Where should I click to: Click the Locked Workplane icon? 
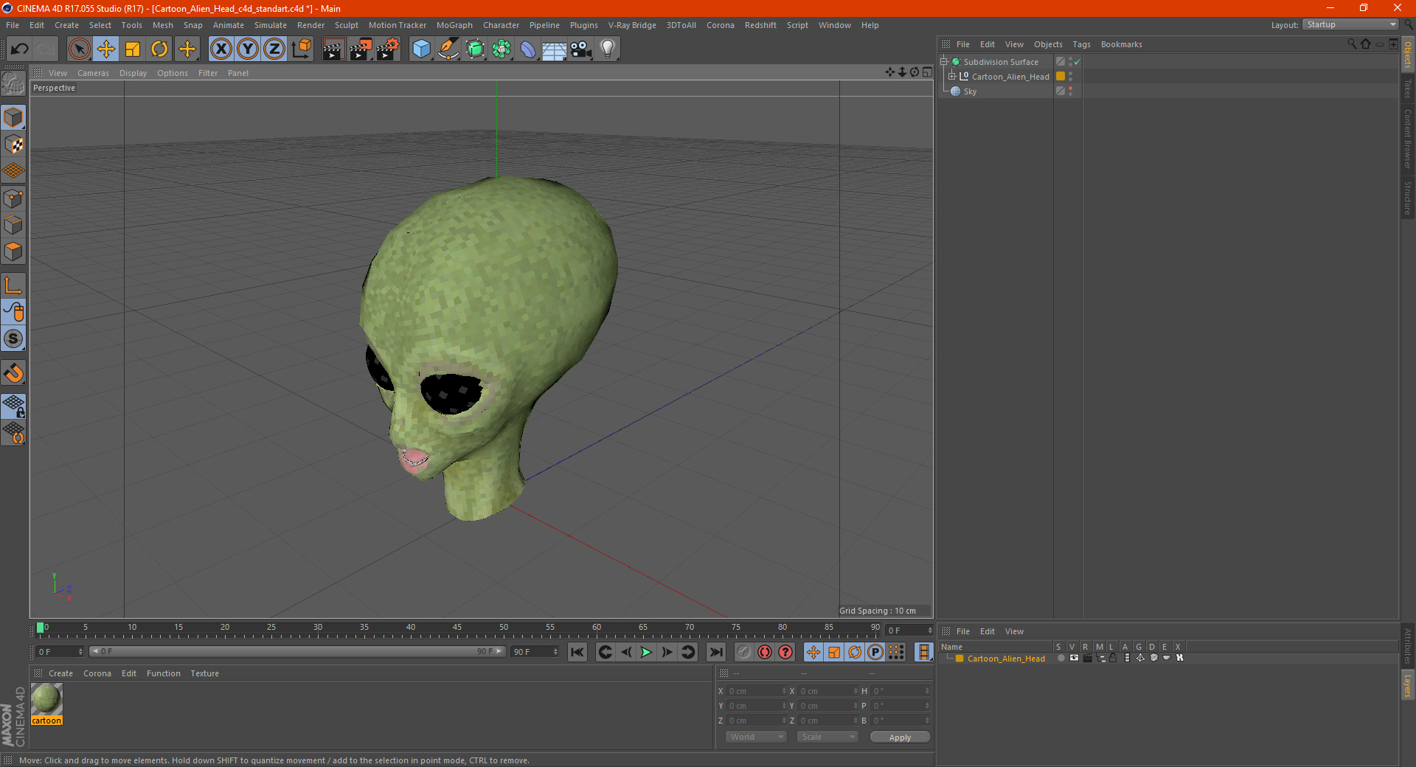pyautogui.click(x=13, y=406)
